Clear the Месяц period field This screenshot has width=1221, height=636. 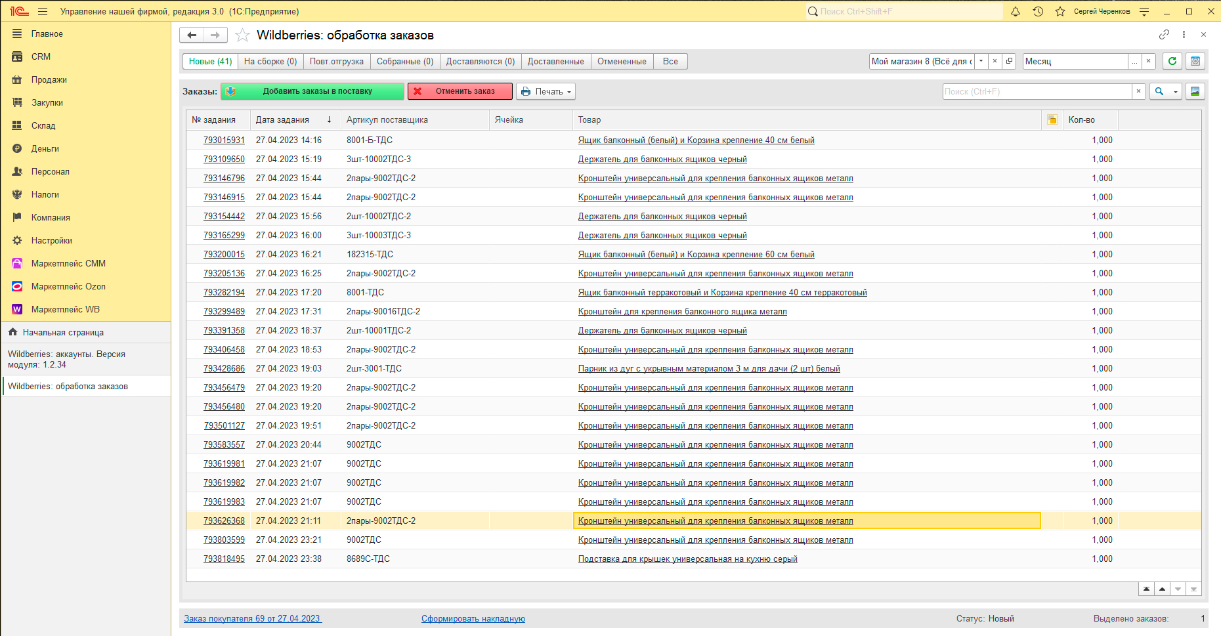(1148, 61)
